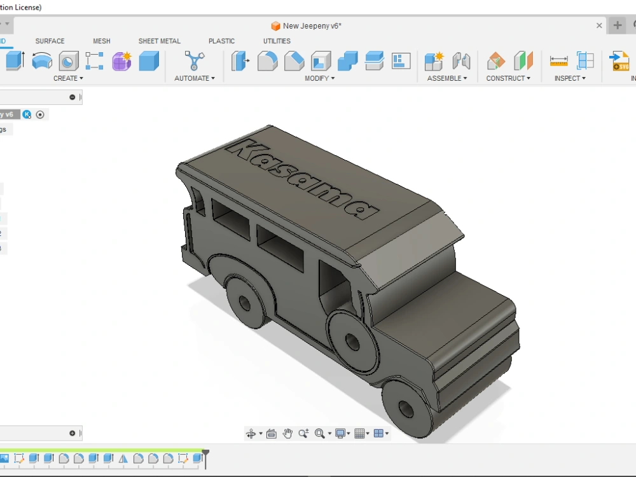
Task: Open the CREATE dropdown menu
Action: click(x=68, y=78)
